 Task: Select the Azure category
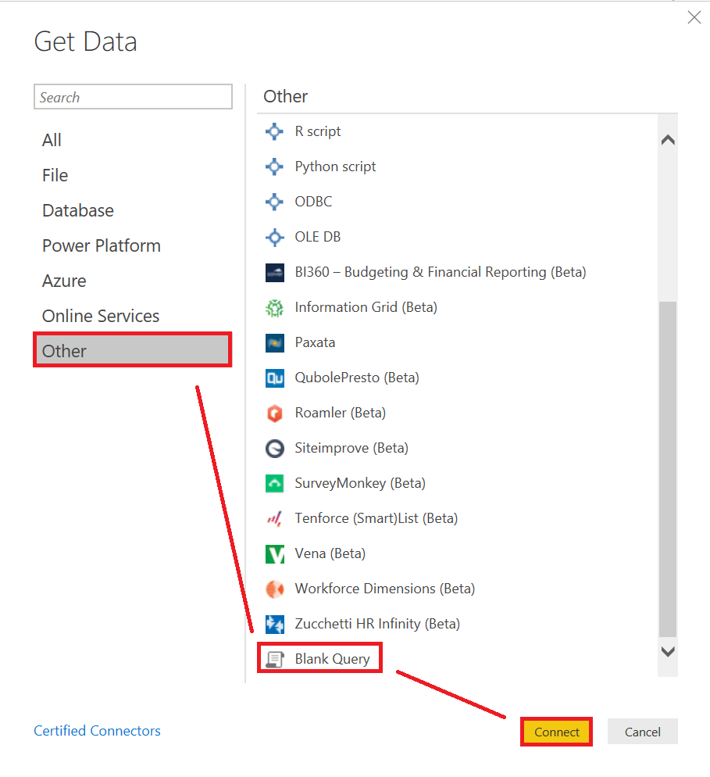click(x=64, y=281)
